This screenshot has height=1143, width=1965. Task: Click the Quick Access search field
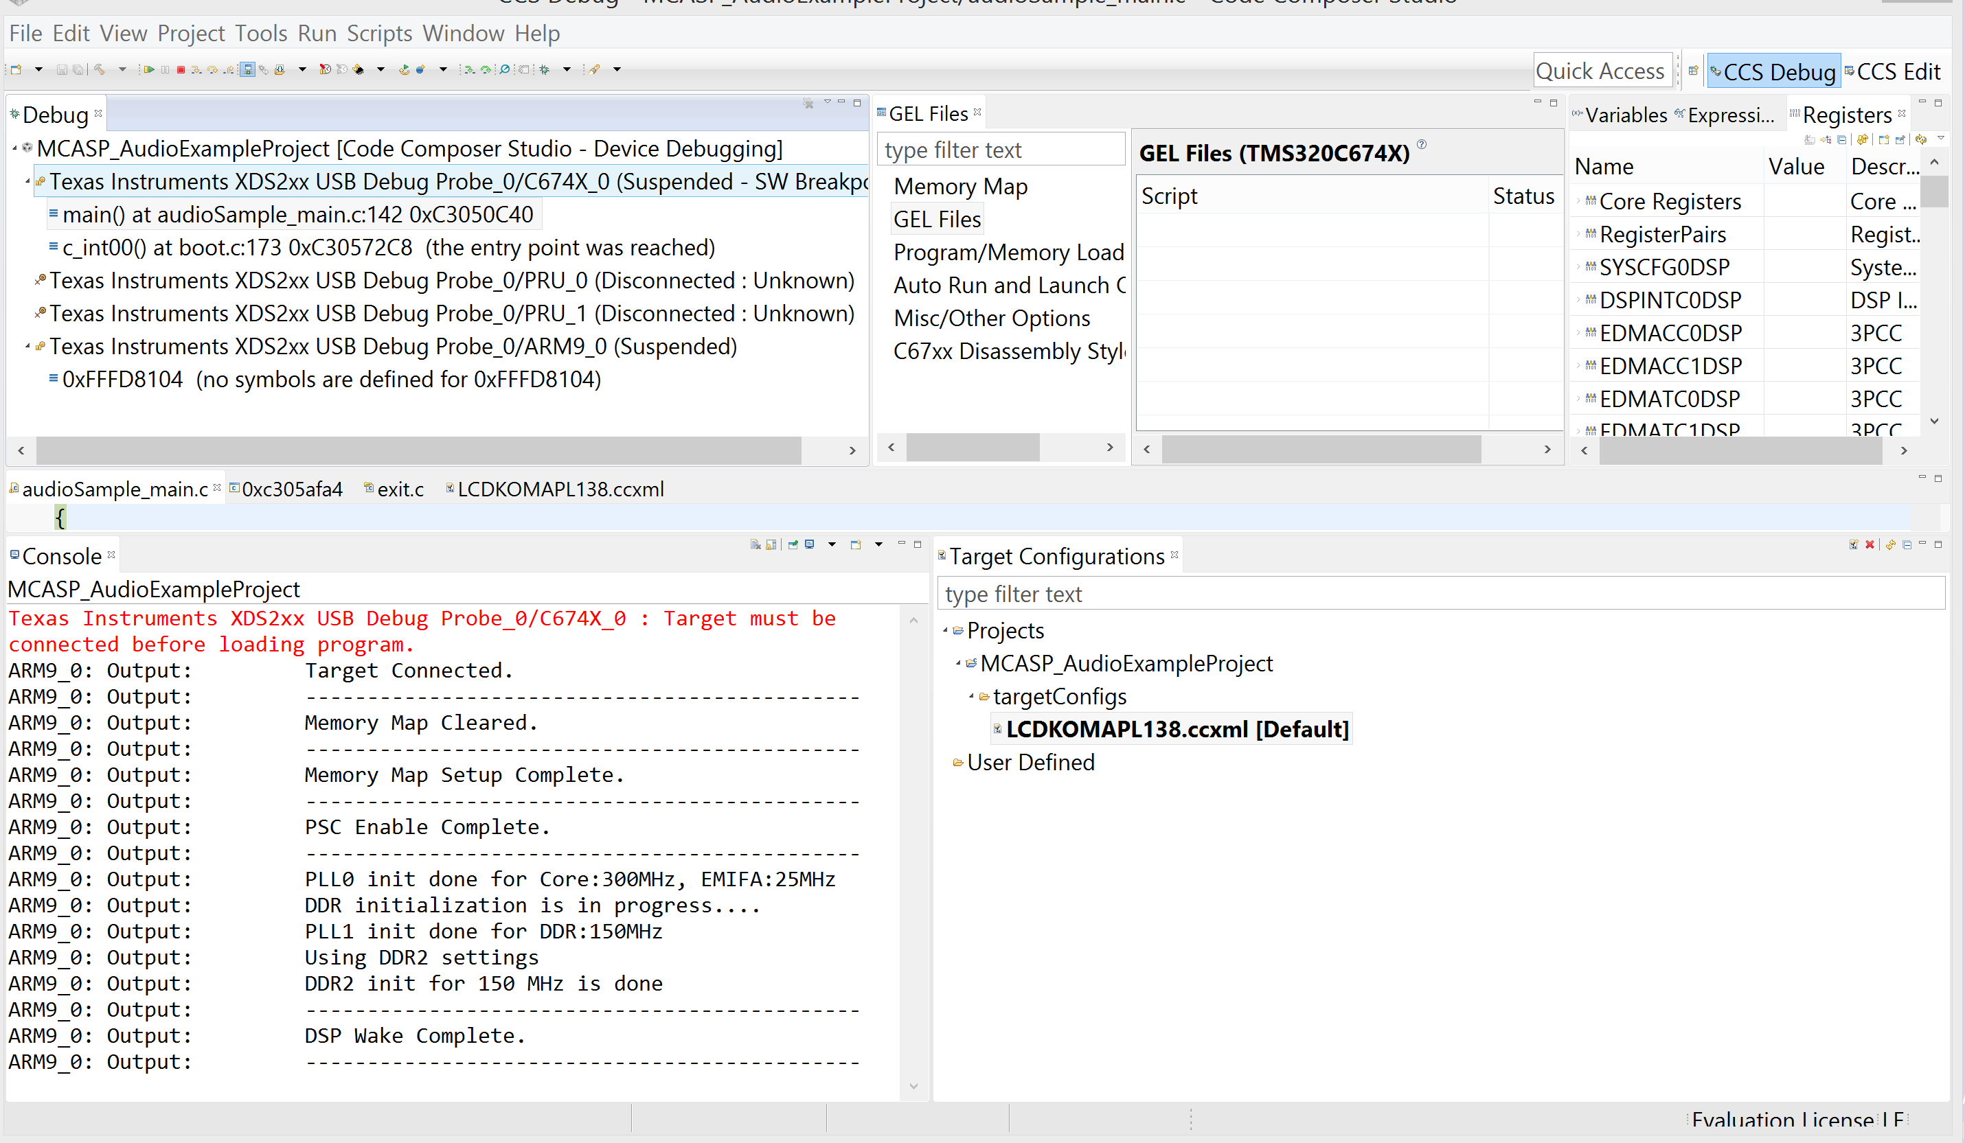(x=1602, y=71)
